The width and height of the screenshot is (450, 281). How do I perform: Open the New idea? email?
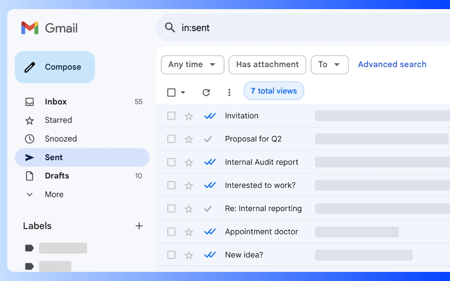pyautogui.click(x=303, y=255)
